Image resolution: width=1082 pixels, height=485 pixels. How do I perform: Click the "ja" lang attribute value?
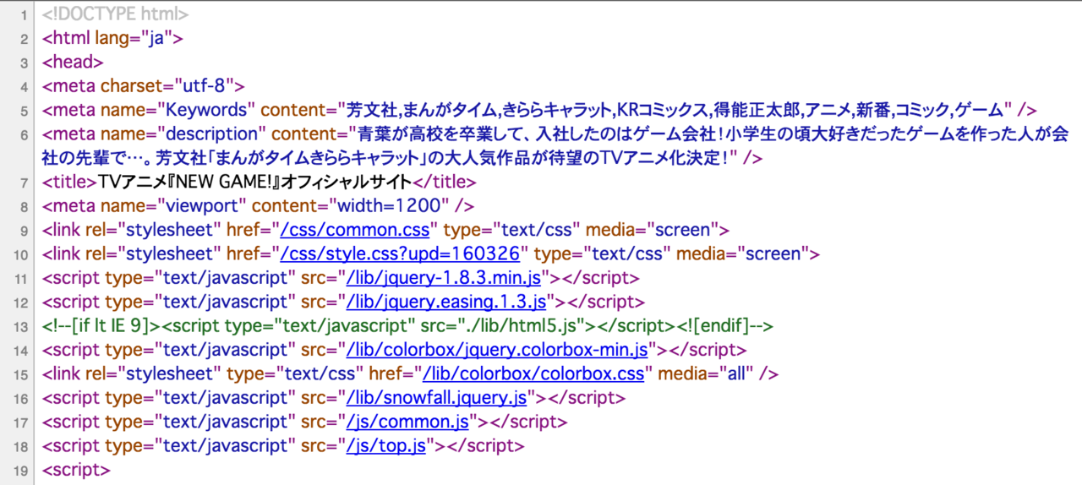click(x=156, y=38)
